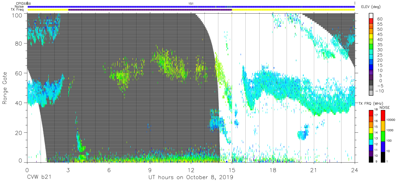This screenshot has width=399, height=184.
Task: Select the yellow segment of TX FRQ colorbar
Action: [371, 130]
